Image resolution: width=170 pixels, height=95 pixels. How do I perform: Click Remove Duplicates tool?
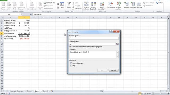point(93,6)
